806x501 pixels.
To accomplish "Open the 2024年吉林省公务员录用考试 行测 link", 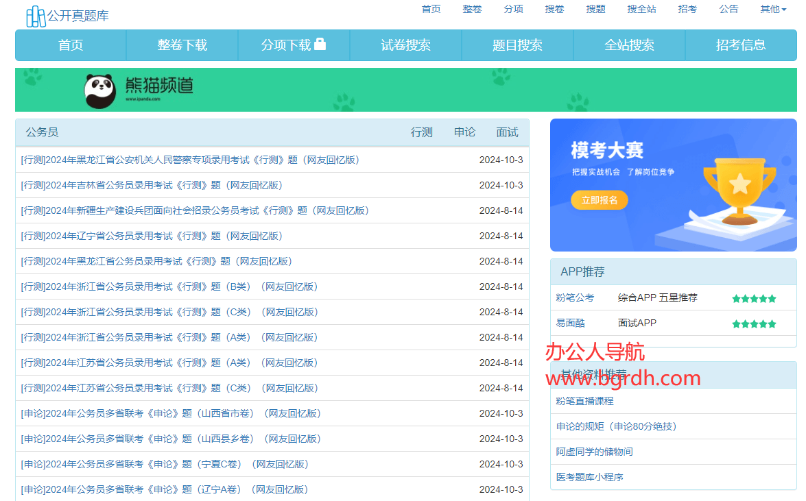I will point(152,185).
